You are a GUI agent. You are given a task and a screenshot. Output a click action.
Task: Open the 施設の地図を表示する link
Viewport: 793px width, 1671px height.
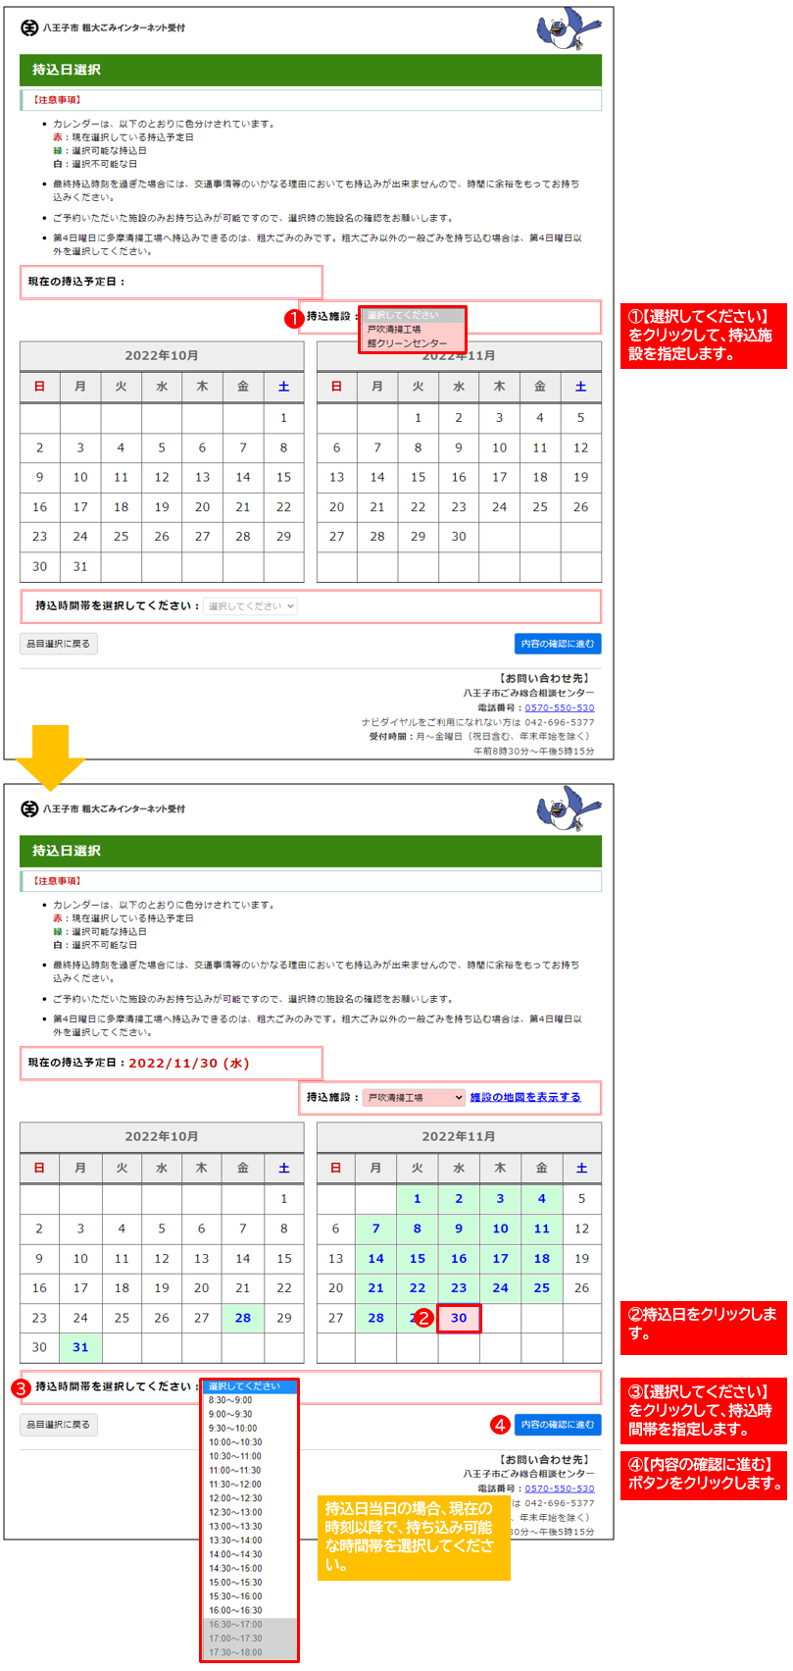(524, 1097)
